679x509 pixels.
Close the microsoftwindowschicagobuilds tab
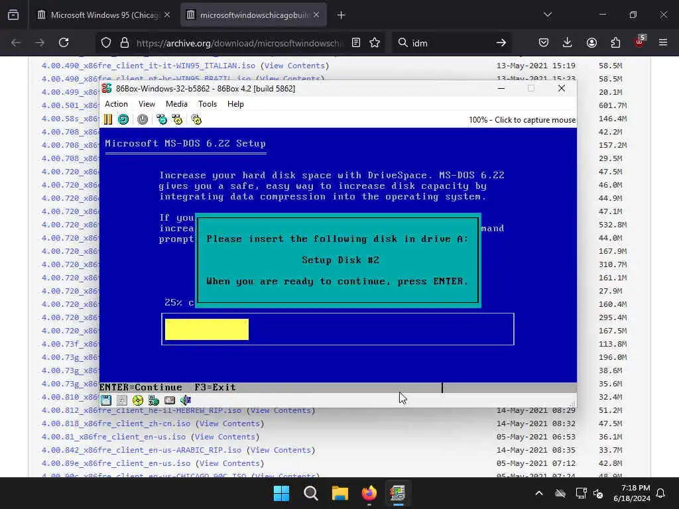click(x=316, y=15)
